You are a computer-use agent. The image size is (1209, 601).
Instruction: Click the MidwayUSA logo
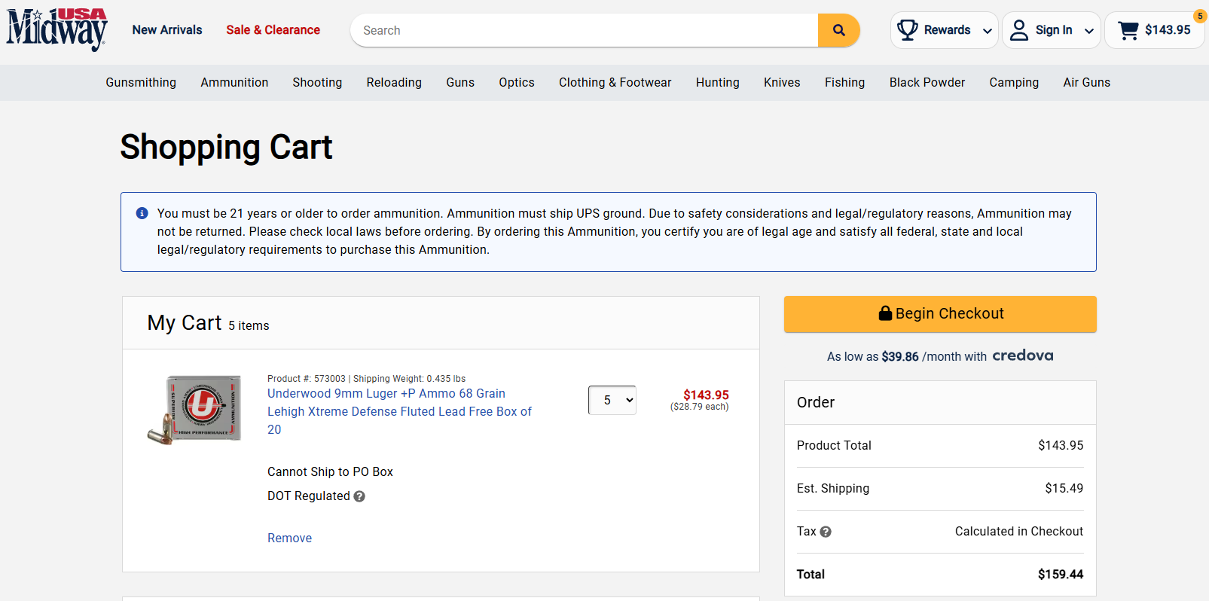click(x=57, y=29)
